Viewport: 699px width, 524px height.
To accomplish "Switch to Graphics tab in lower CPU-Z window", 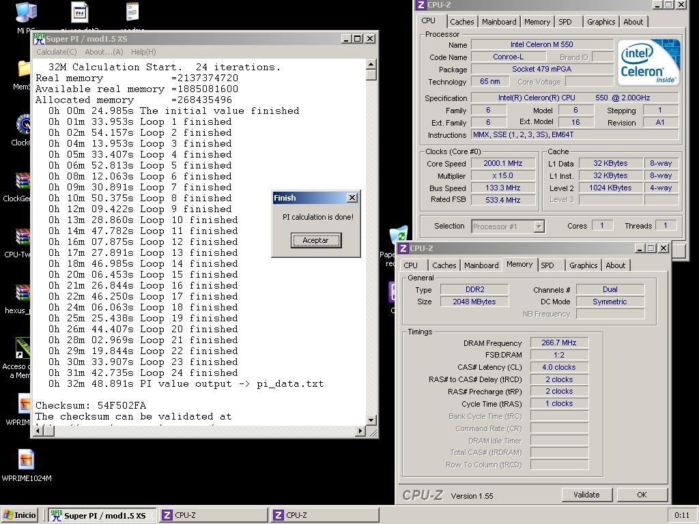I will point(583,265).
